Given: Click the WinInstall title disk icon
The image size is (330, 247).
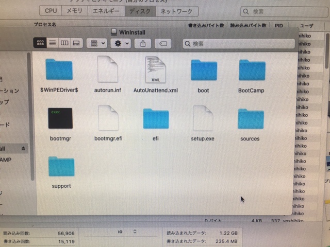Looking at the screenshot, I should 114,32.
